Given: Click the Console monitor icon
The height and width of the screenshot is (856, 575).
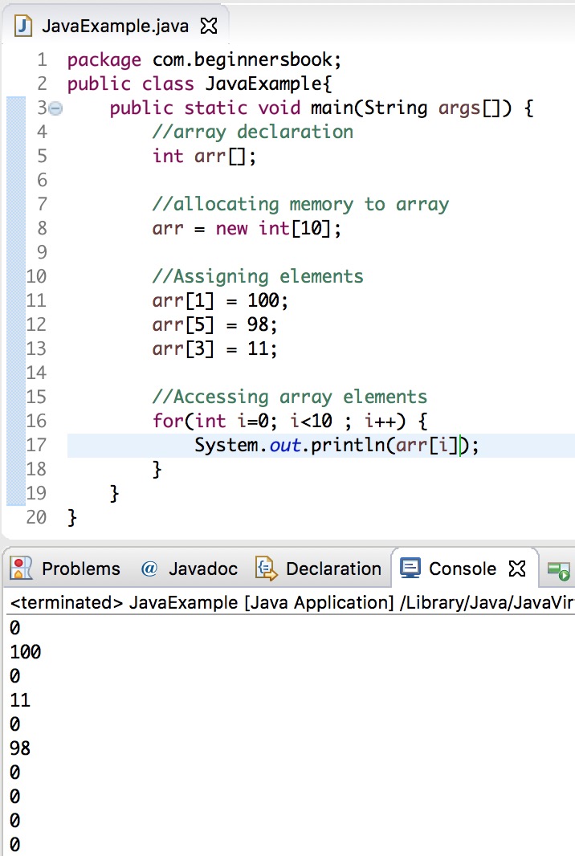Looking at the screenshot, I should 410,569.
